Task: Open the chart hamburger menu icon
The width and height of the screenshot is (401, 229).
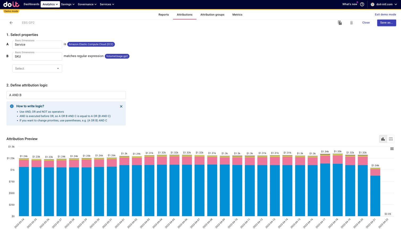Action: coord(392,149)
